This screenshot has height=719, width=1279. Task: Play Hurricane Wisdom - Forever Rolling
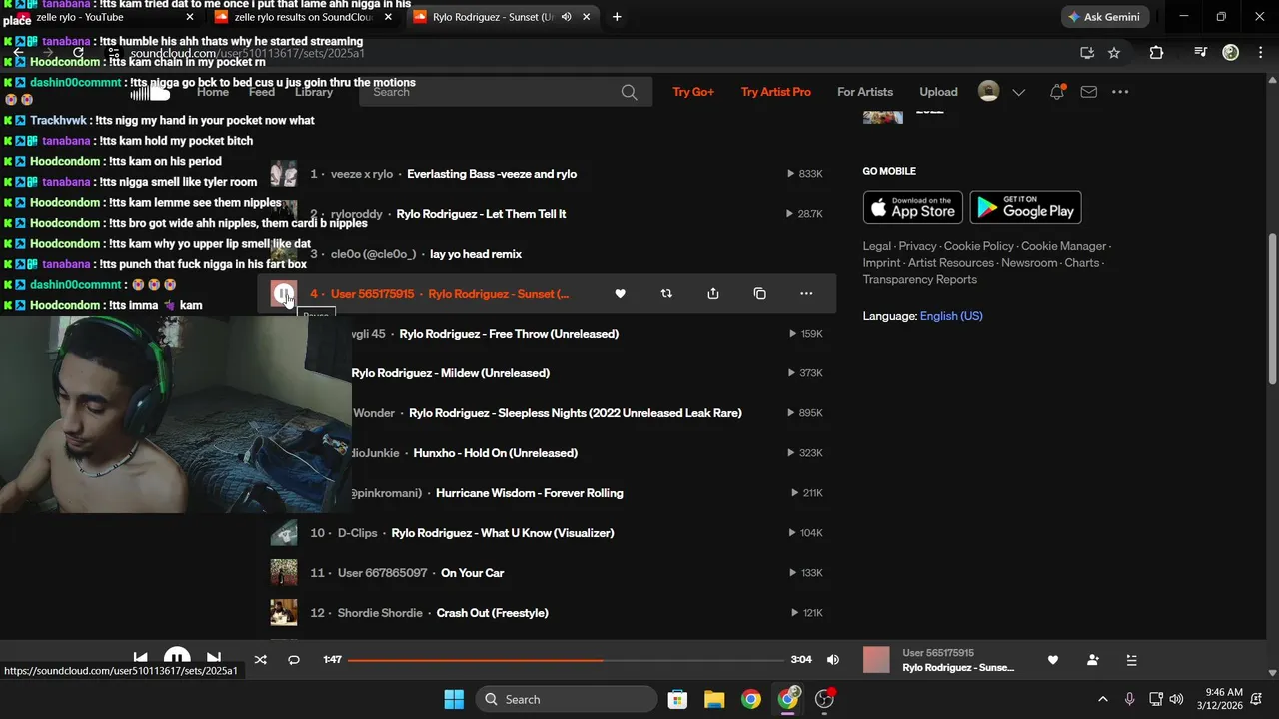click(x=529, y=493)
